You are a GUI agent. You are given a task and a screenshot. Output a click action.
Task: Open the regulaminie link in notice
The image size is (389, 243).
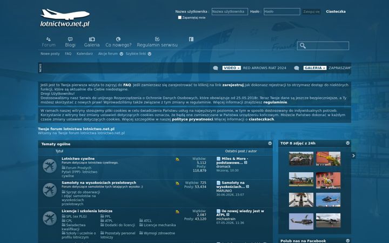click(x=275, y=102)
